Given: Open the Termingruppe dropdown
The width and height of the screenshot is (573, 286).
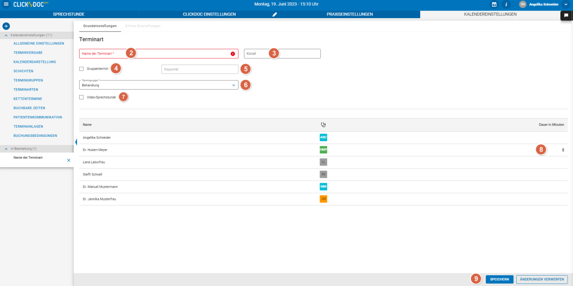Looking at the screenshot, I should click(x=158, y=85).
